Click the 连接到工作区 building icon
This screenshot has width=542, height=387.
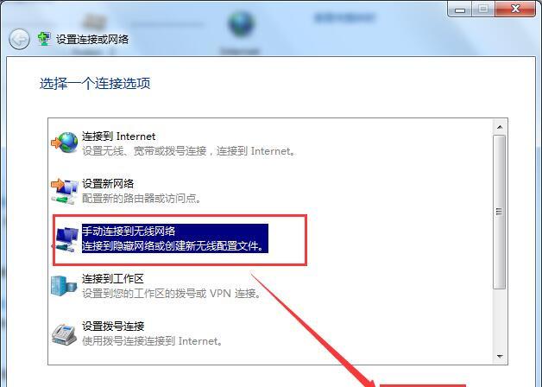point(64,286)
